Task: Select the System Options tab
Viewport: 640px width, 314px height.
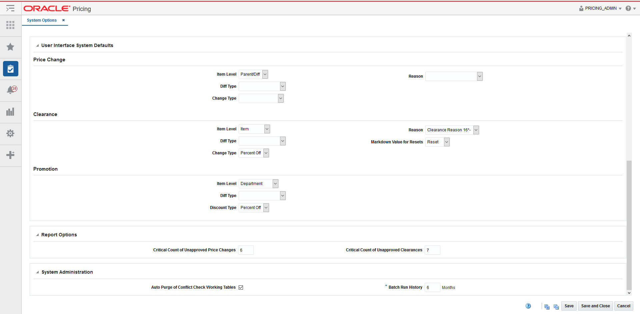Action: click(x=42, y=20)
